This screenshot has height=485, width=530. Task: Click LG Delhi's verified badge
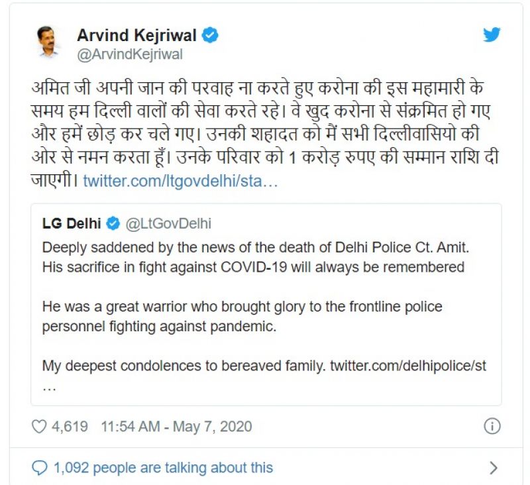coord(113,223)
